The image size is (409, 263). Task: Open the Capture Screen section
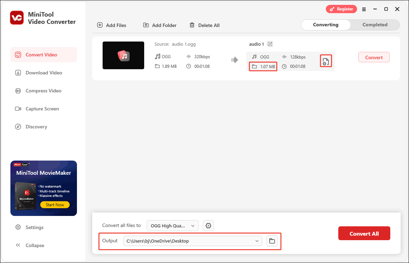(x=44, y=109)
